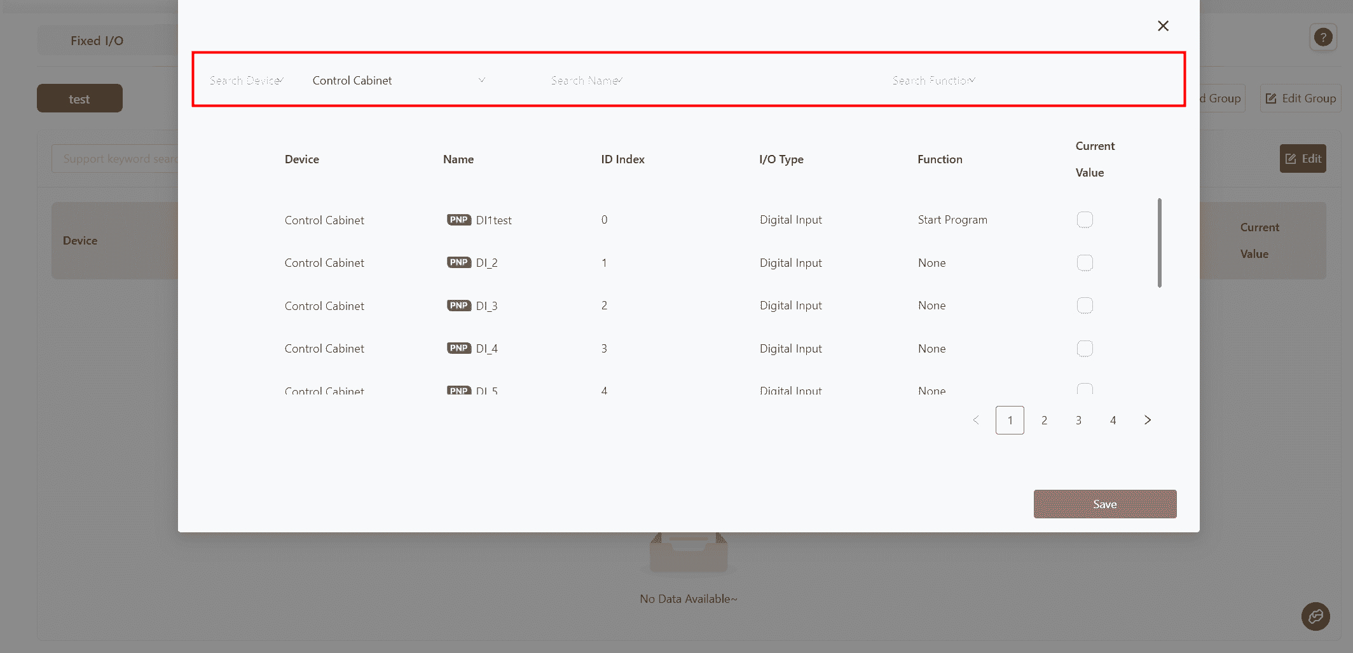Select the test group tab
The width and height of the screenshot is (1353, 653).
click(79, 98)
